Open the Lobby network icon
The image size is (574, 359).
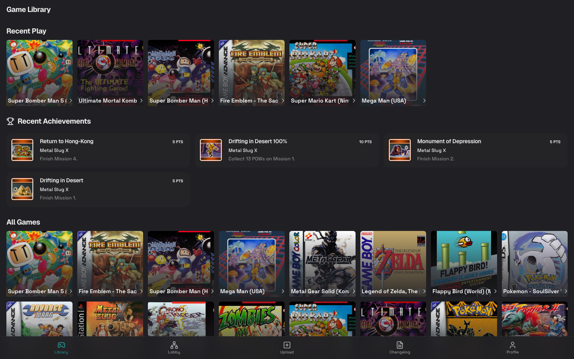pyautogui.click(x=174, y=345)
